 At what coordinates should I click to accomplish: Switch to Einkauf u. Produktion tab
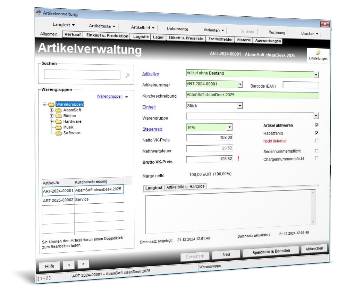click(107, 35)
